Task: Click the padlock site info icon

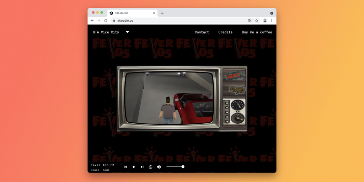Action: pos(114,20)
